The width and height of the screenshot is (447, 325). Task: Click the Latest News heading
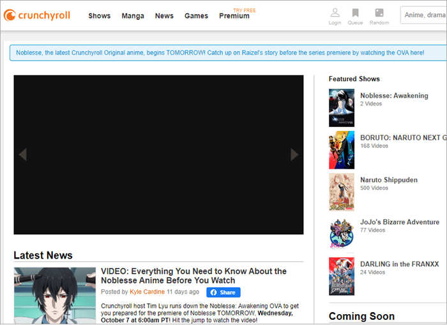tap(43, 255)
